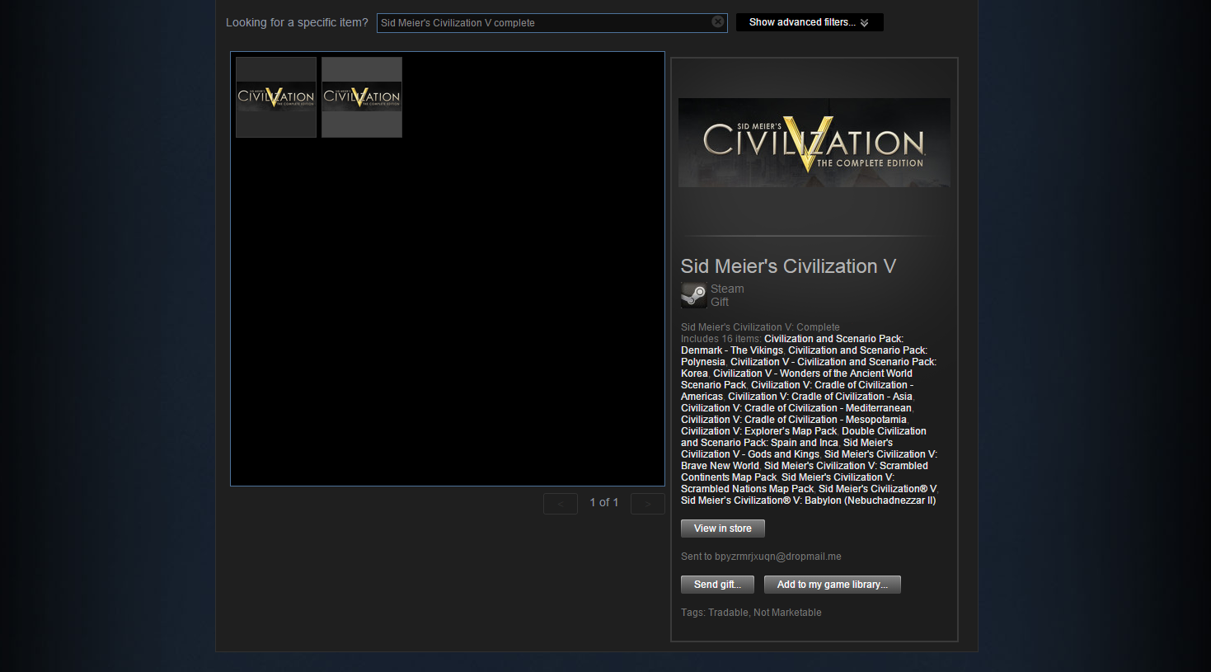Screen dimensions: 1211x672
Task: Select the second Civilization V inventory item
Action: click(362, 97)
